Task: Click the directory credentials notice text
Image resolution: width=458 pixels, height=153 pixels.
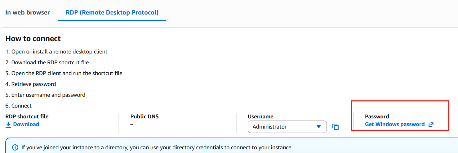Action: (x=157, y=147)
